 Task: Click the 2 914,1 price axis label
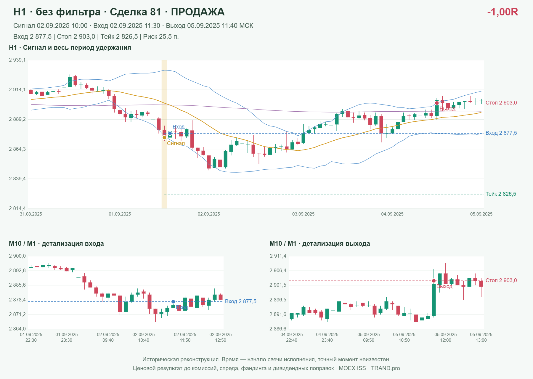pyautogui.click(x=17, y=90)
